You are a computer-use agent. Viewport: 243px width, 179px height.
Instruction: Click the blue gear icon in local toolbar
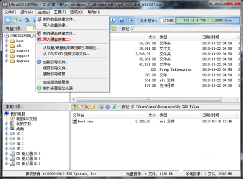(x=108, y=107)
